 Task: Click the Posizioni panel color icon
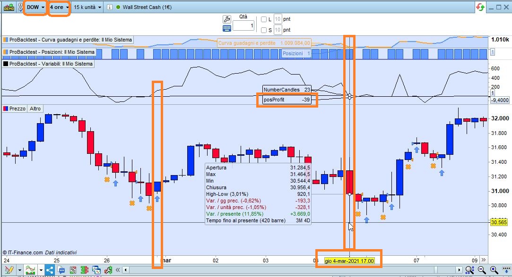pyautogui.click(x=5, y=52)
